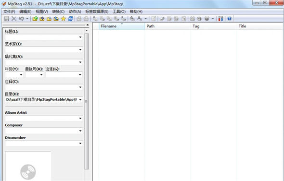This screenshot has width=284, height=181.
Task: Open the Undo history dropdown arrow
Action: click(x=27, y=19)
